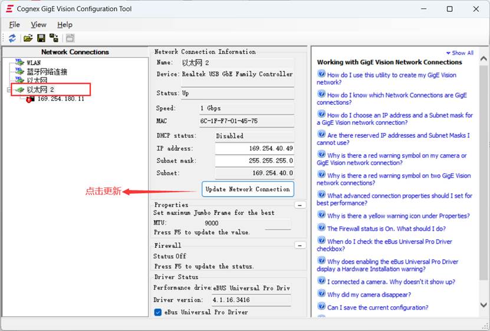Click the DHCP status value 'Disabled'
The height and width of the screenshot is (331, 490).
(230, 136)
